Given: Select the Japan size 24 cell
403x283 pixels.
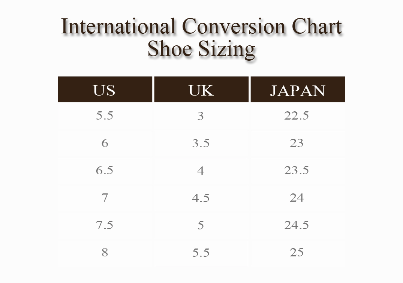Looking at the screenshot, I should (x=297, y=198).
